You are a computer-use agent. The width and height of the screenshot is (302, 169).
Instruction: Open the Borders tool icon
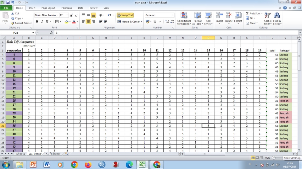(57, 22)
